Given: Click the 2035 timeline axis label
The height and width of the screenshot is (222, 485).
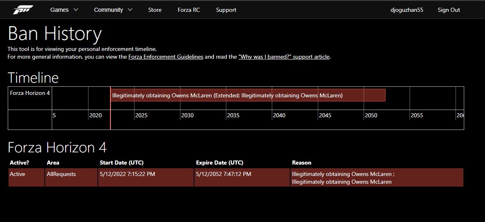Looking at the screenshot, I should pyautogui.click(x=233, y=115).
